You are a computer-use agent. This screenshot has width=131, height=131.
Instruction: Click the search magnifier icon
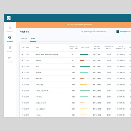coord(82,32)
